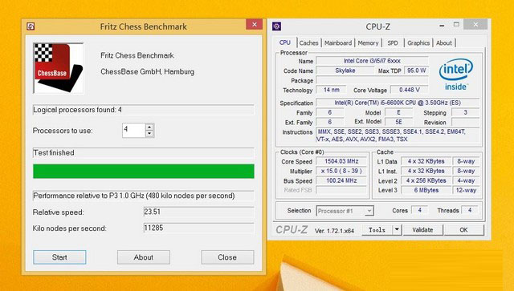514x291 pixels.
Task: Click the Max TDP value 95.0 W
Action: click(416, 71)
